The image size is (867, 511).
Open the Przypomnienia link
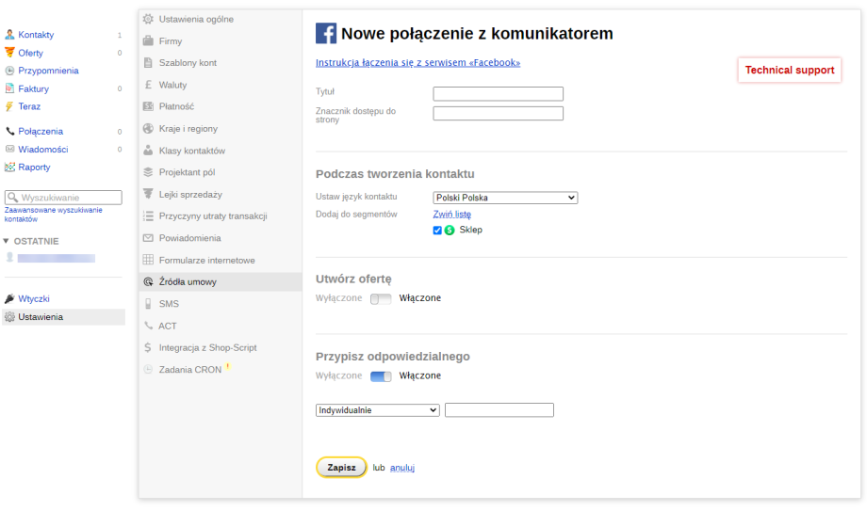click(49, 71)
